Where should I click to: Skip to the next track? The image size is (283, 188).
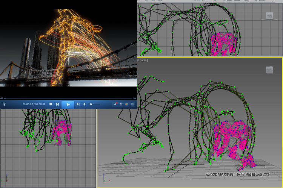pyautogui.click(x=78, y=105)
